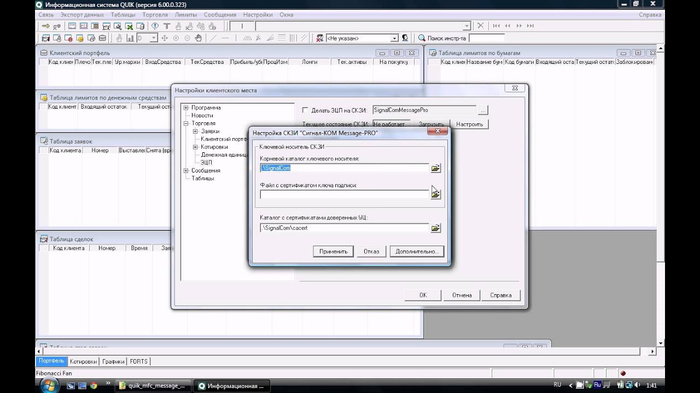This screenshot has width=700, height=393.
Task: Open the chart interval 'D' dropdown
Action: click(x=154, y=38)
